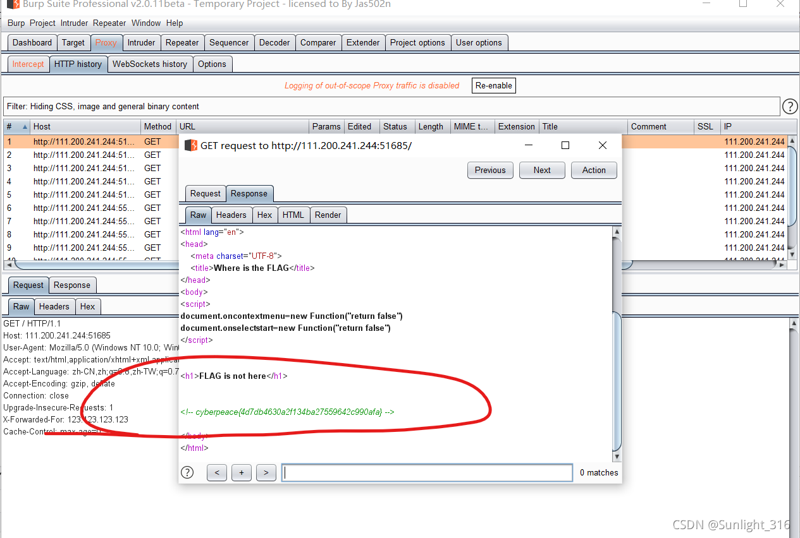The height and width of the screenshot is (538, 800).
Task: Open the Window menu
Action: pyautogui.click(x=146, y=23)
